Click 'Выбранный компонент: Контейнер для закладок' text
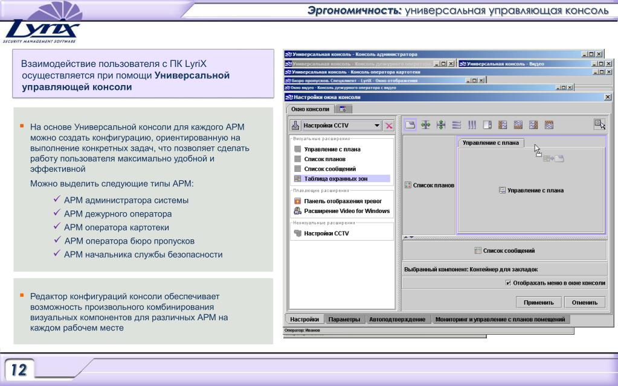The width and height of the screenshot is (618, 386). pos(471,270)
